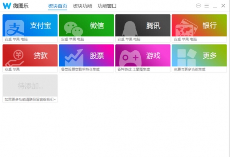
Task: Open the 游戏 tile label
Action: 153,56
